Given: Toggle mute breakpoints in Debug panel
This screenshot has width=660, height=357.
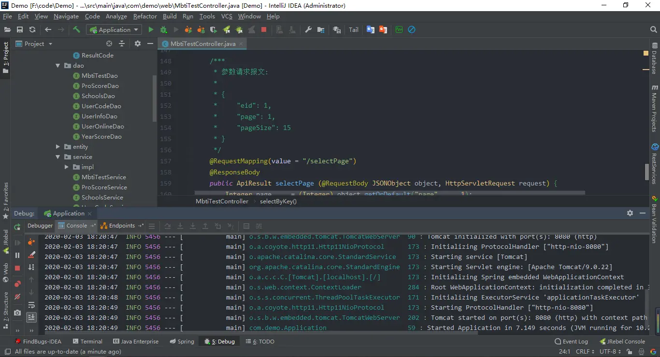Looking at the screenshot, I should point(17,296).
